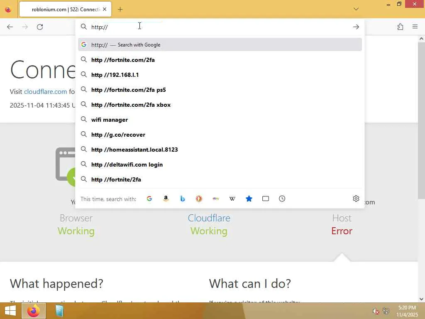Image resolution: width=425 pixels, height=319 pixels.
Task: Select 'http:// — Search with Google' row
Action: (x=220, y=44)
